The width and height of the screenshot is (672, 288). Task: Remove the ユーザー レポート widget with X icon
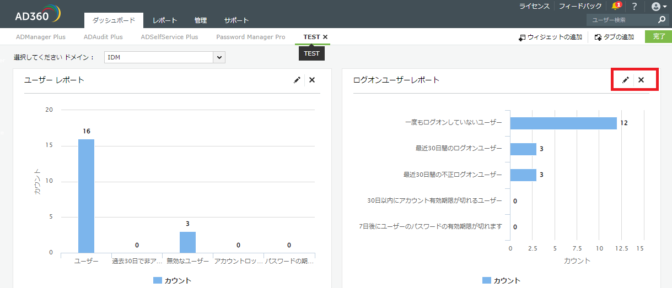[312, 80]
